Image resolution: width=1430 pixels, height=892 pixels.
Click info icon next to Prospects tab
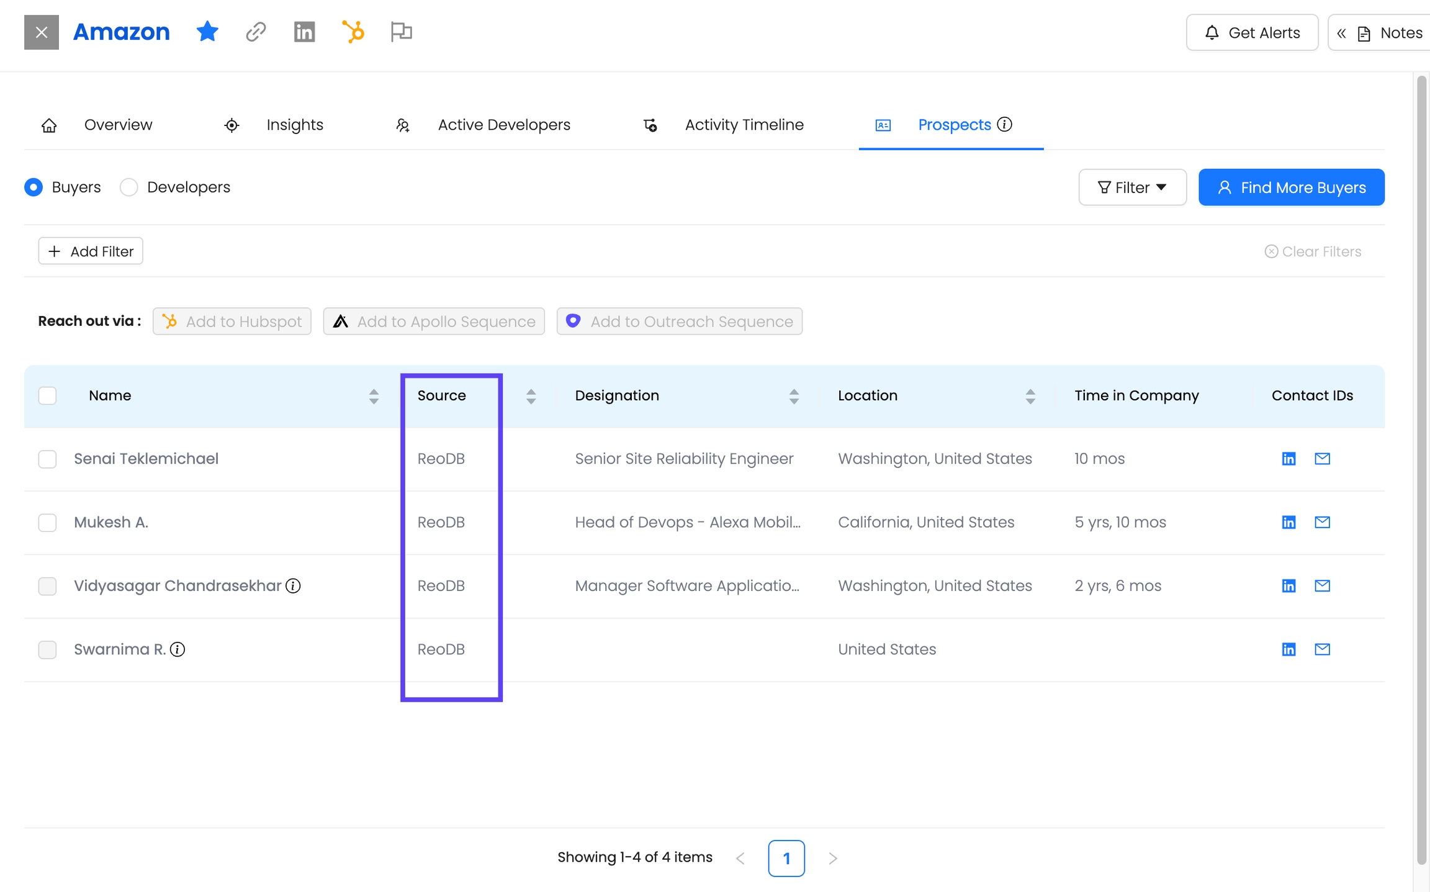1004,124
